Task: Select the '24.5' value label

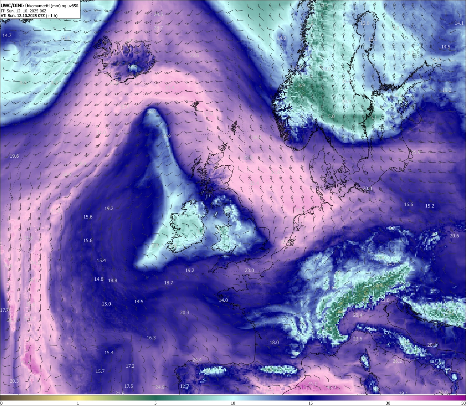Action: [158, 15]
